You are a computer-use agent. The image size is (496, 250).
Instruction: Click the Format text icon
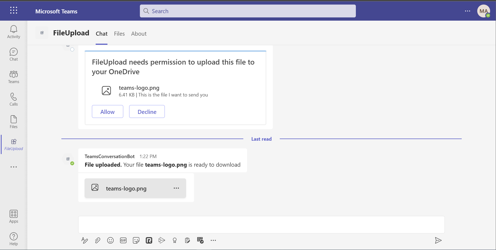tap(85, 240)
